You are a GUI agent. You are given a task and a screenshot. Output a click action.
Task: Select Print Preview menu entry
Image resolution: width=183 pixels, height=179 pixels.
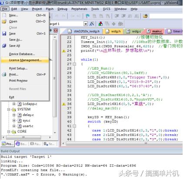click(25, 81)
